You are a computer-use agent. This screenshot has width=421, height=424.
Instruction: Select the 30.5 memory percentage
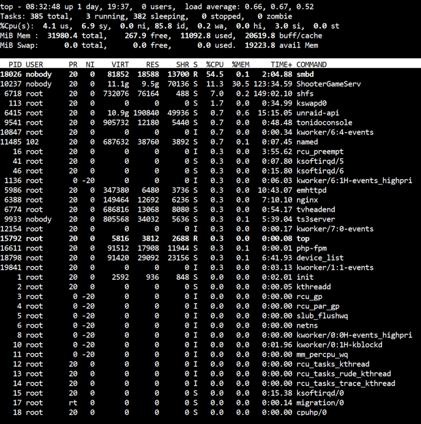coord(241,84)
